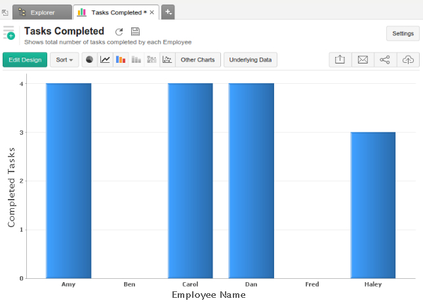Click the email envelope icon

click(x=363, y=60)
